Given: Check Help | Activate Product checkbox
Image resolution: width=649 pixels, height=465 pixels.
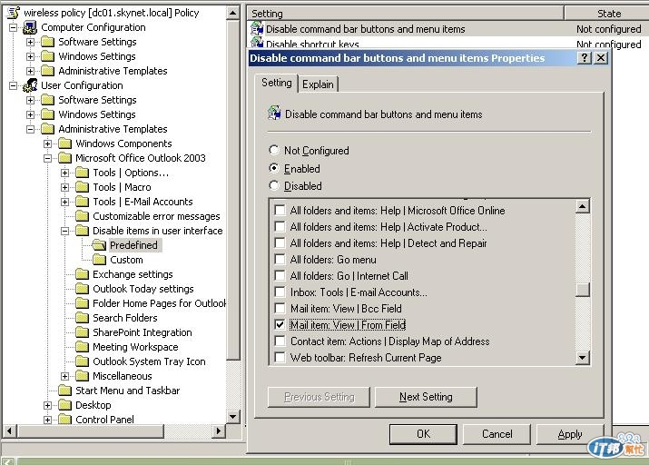Looking at the screenshot, I should [x=280, y=226].
